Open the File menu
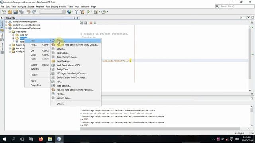This screenshot has height=143, width=255. coord(2,6)
